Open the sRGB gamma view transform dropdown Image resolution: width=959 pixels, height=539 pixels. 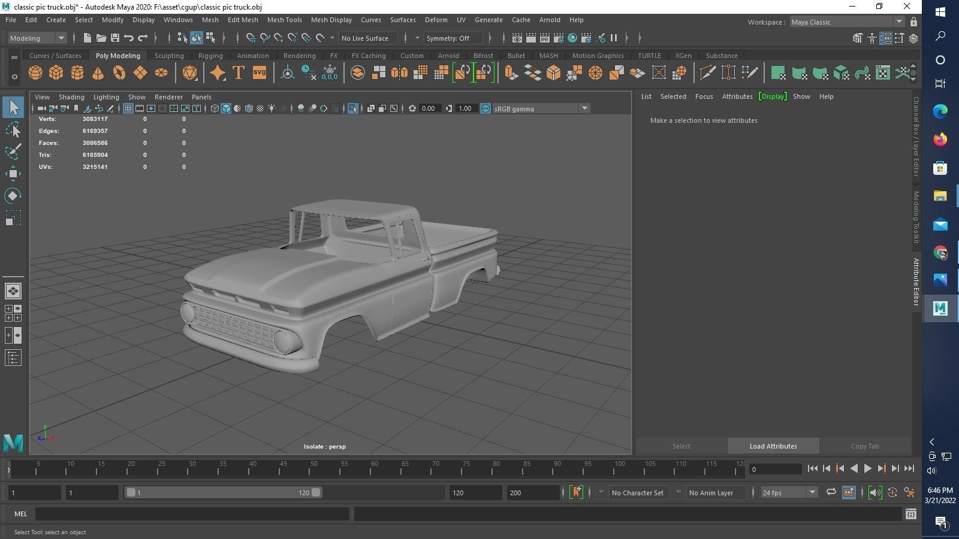pyautogui.click(x=541, y=108)
